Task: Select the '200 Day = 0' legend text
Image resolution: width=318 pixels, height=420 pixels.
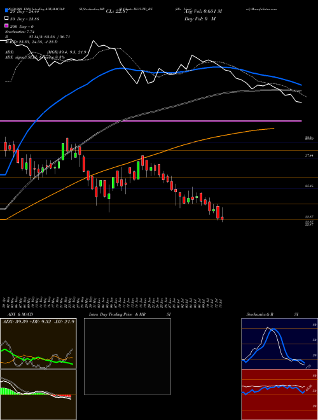Action: coord(22,27)
